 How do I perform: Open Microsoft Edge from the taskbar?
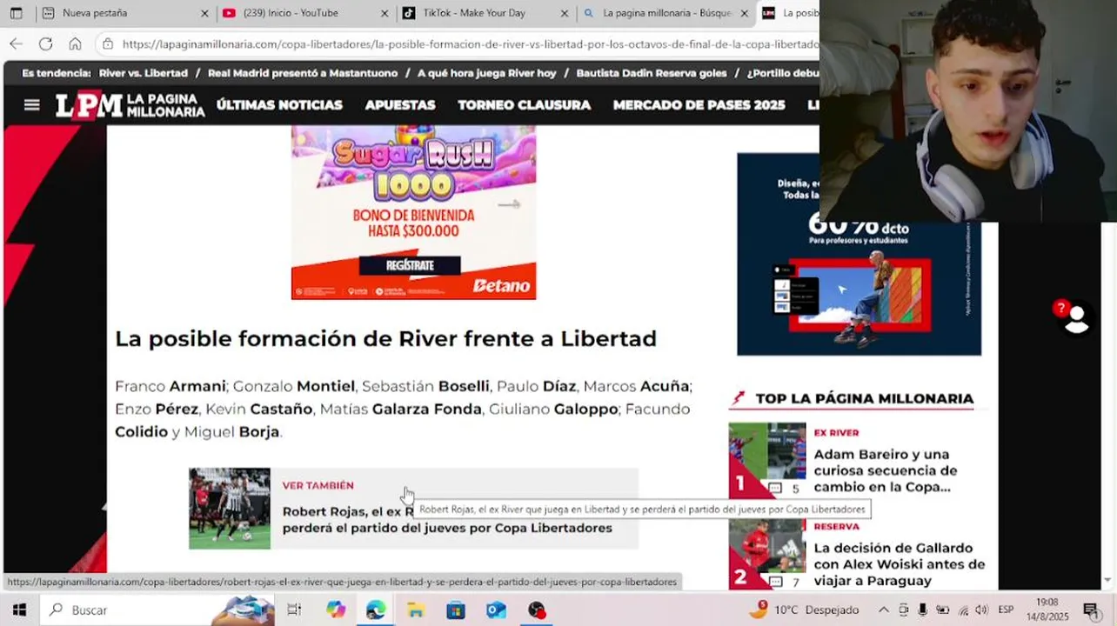coord(375,610)
